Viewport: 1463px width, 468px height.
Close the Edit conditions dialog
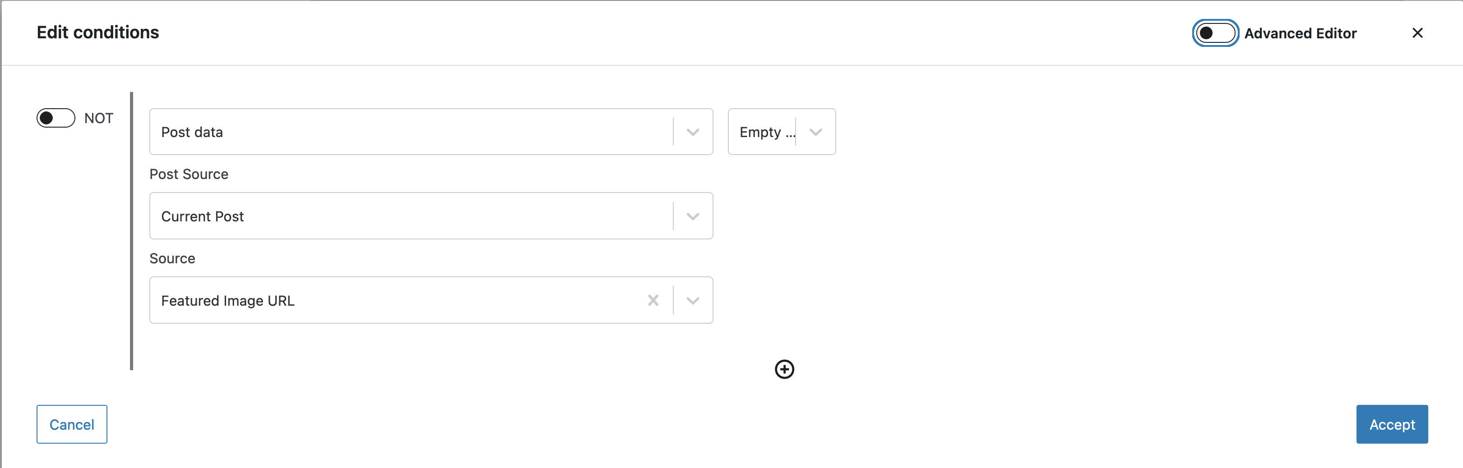[x=1417, y=33]
